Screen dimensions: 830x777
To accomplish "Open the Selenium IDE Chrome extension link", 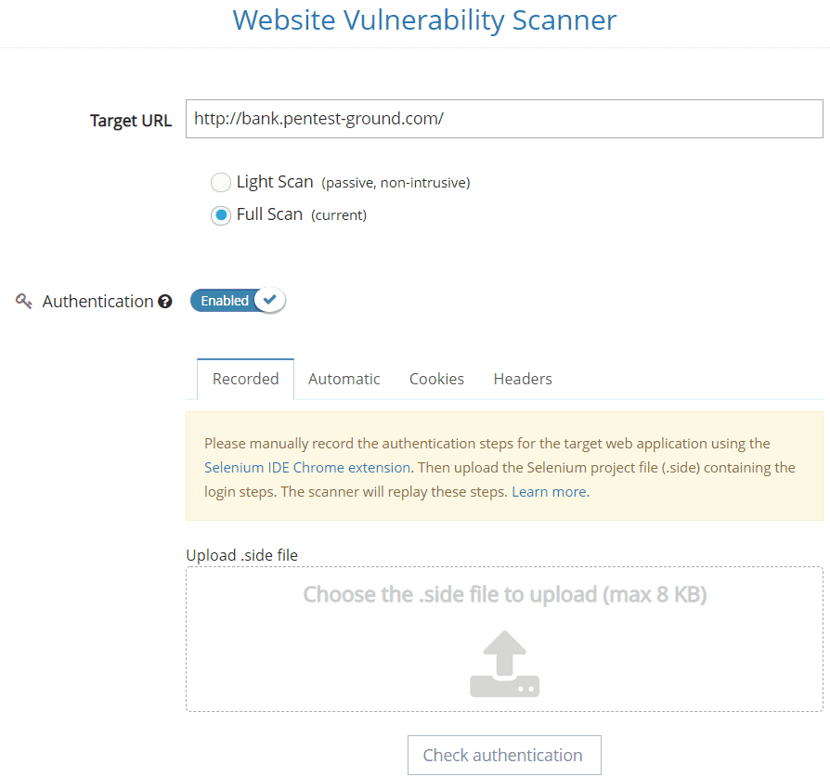I will tap(306, 467).
